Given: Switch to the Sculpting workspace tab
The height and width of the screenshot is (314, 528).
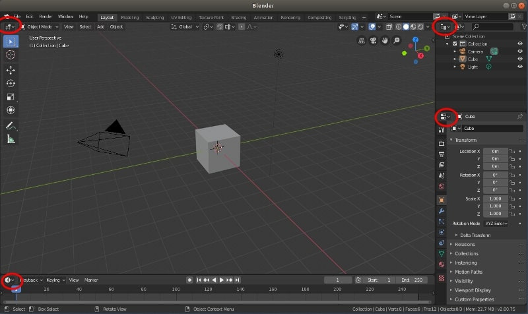Looking at the screenshot, I should [x=155, y=17].
